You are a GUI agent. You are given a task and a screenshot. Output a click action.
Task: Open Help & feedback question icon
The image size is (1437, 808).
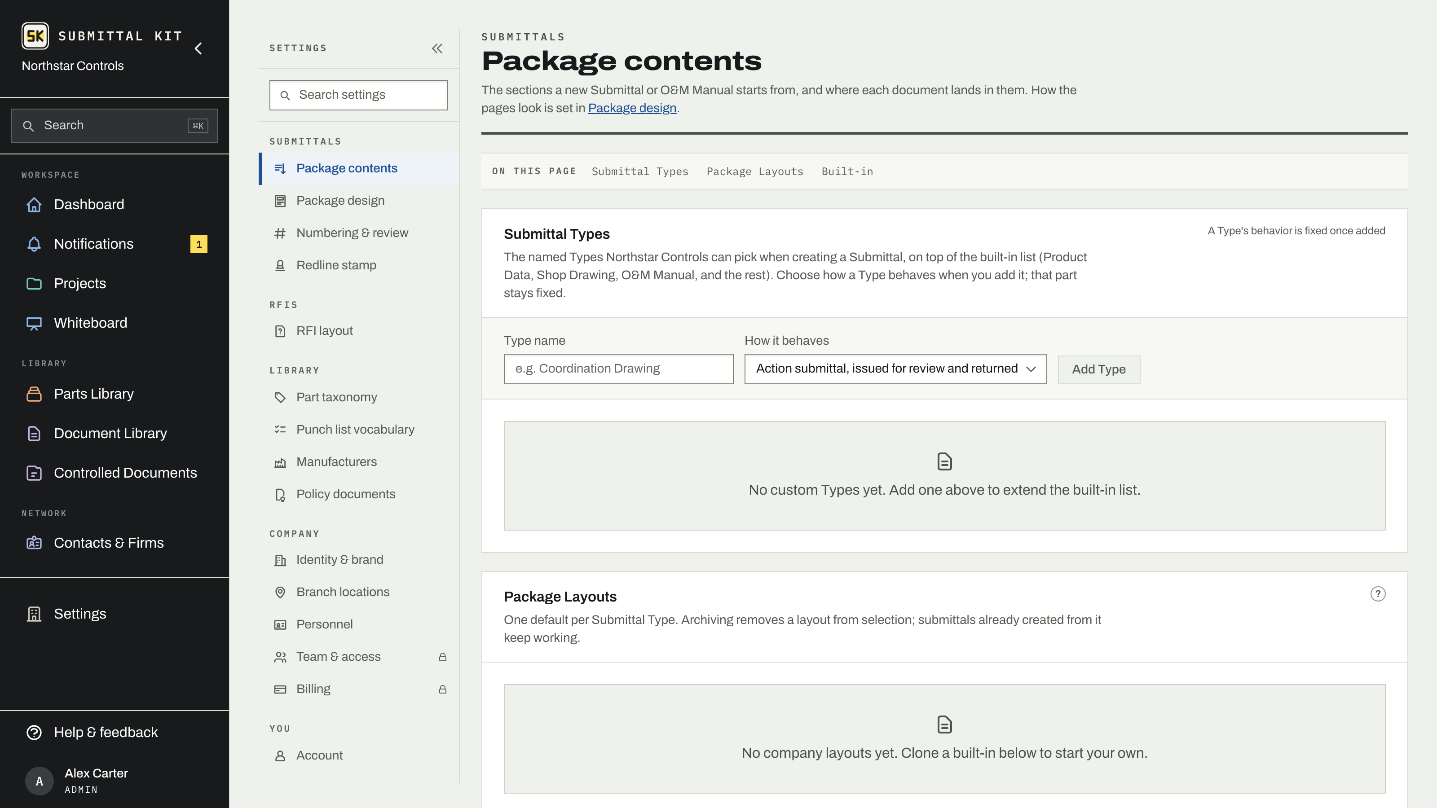34,733
